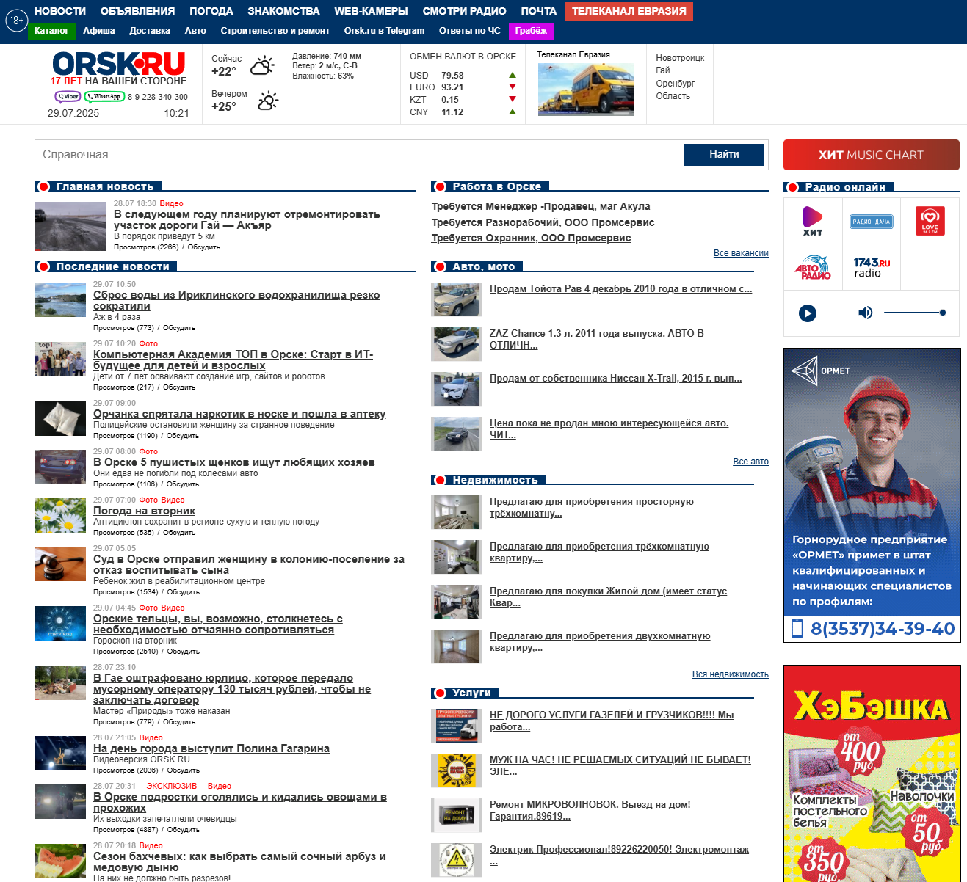The height and width of the screenshot is (882, 967).
Task: Open thumbnail of the puppies news story
Action: coord(60,467)
